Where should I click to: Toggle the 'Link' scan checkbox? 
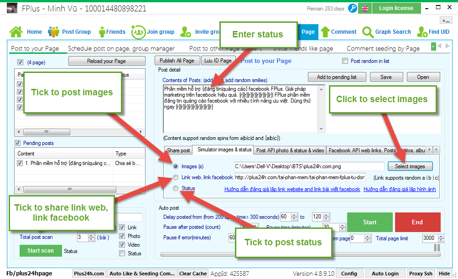click(122, 227)
